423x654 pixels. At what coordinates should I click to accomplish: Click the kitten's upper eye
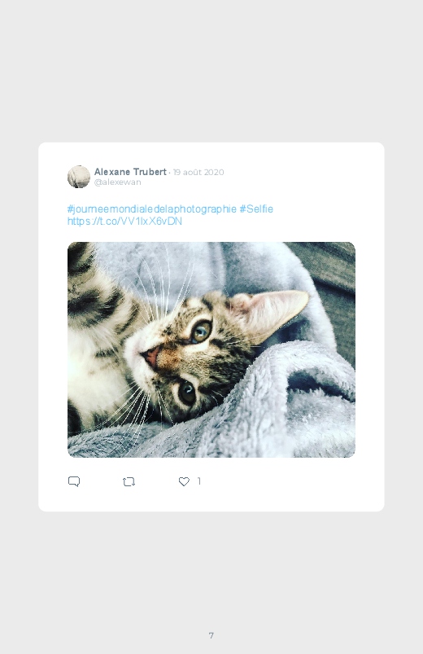point(201,331)
